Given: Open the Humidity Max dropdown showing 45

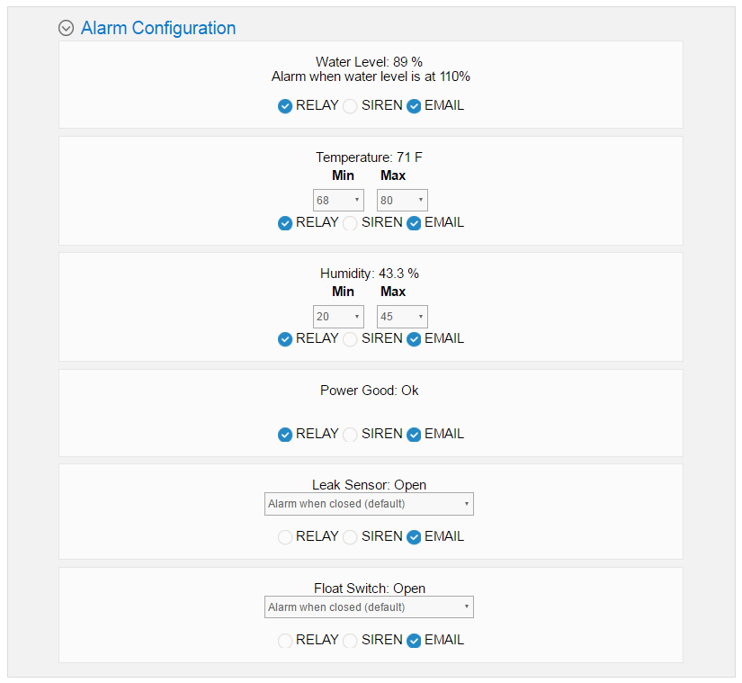Looking at the screenshot, I should pyautogui.click(x=402, y=317).
